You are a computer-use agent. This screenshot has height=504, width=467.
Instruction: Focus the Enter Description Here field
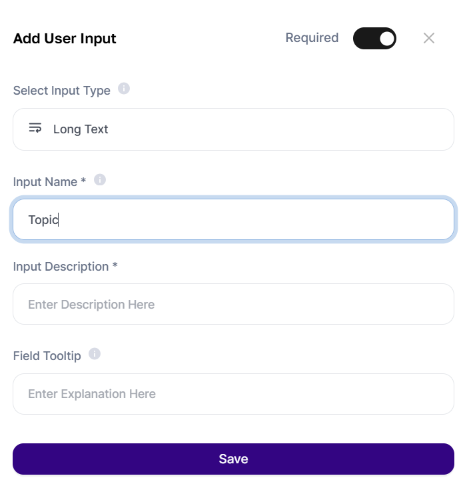pos(233,304)
